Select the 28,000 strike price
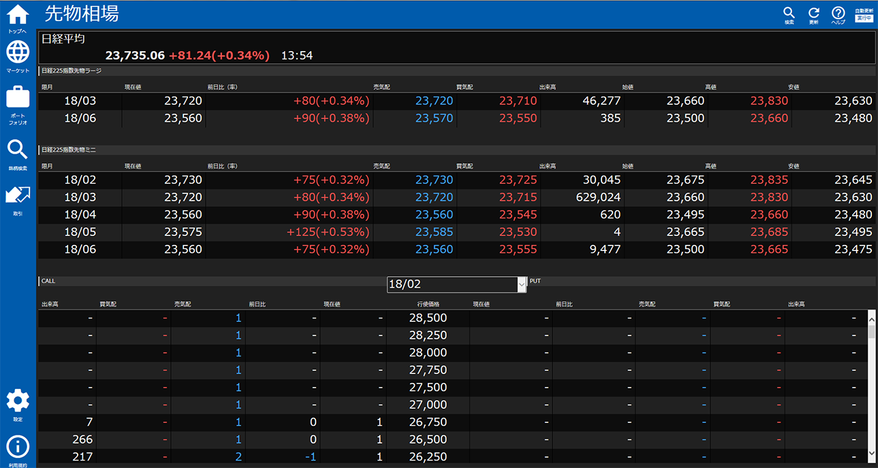 [x=428, y=352]
